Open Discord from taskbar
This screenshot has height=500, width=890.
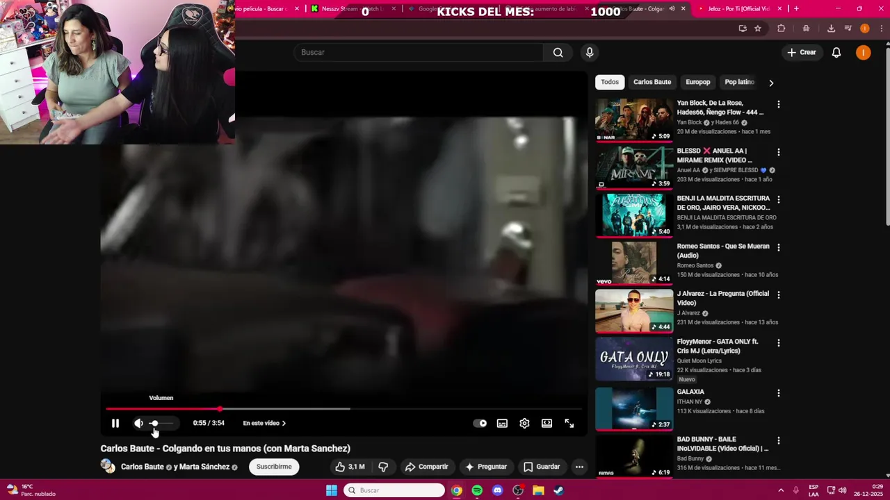pyautogui.click(x=497, y=490)
